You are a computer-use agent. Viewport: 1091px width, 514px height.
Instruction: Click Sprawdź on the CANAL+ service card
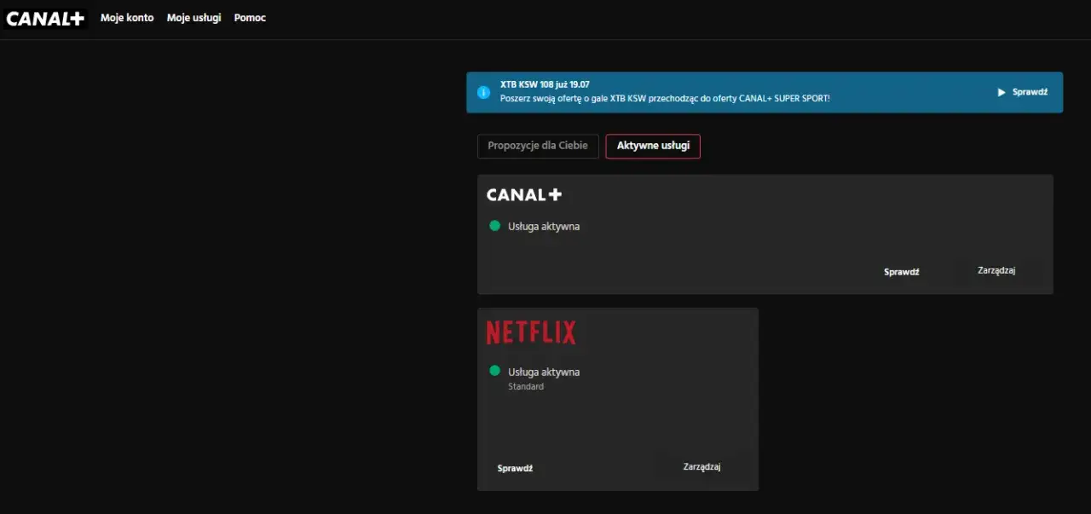click(x=901, y=271)
